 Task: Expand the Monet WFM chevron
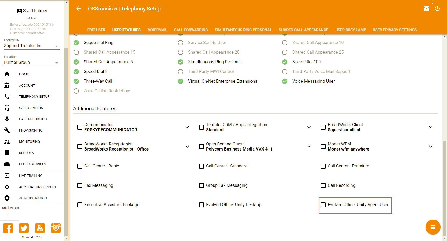point(431,147)
